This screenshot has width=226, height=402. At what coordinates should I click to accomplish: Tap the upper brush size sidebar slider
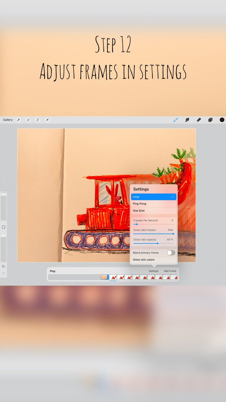pos(3,207)
